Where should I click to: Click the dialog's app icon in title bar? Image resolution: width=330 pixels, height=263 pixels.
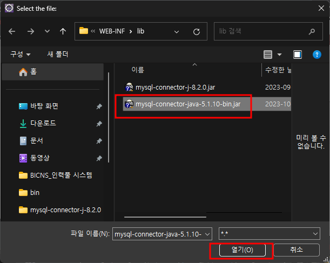pos(9,8)
